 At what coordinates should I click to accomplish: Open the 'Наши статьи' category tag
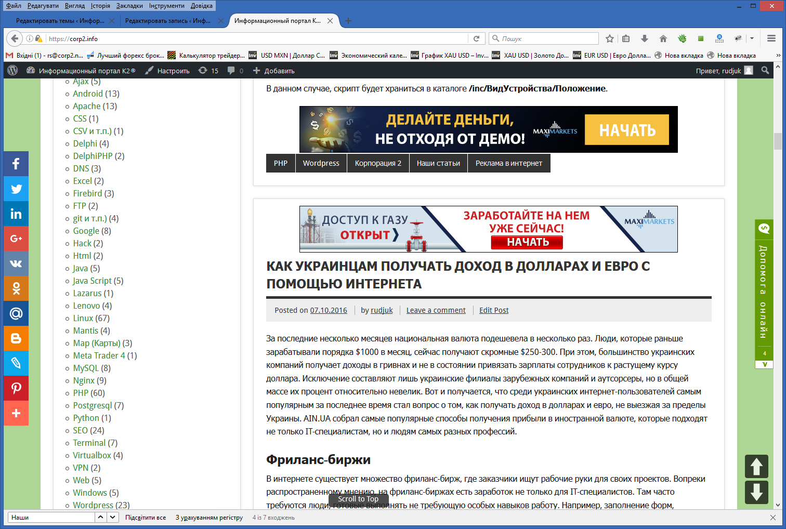point(438,163)
